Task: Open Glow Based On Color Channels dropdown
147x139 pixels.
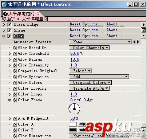Action: point(89,48)
